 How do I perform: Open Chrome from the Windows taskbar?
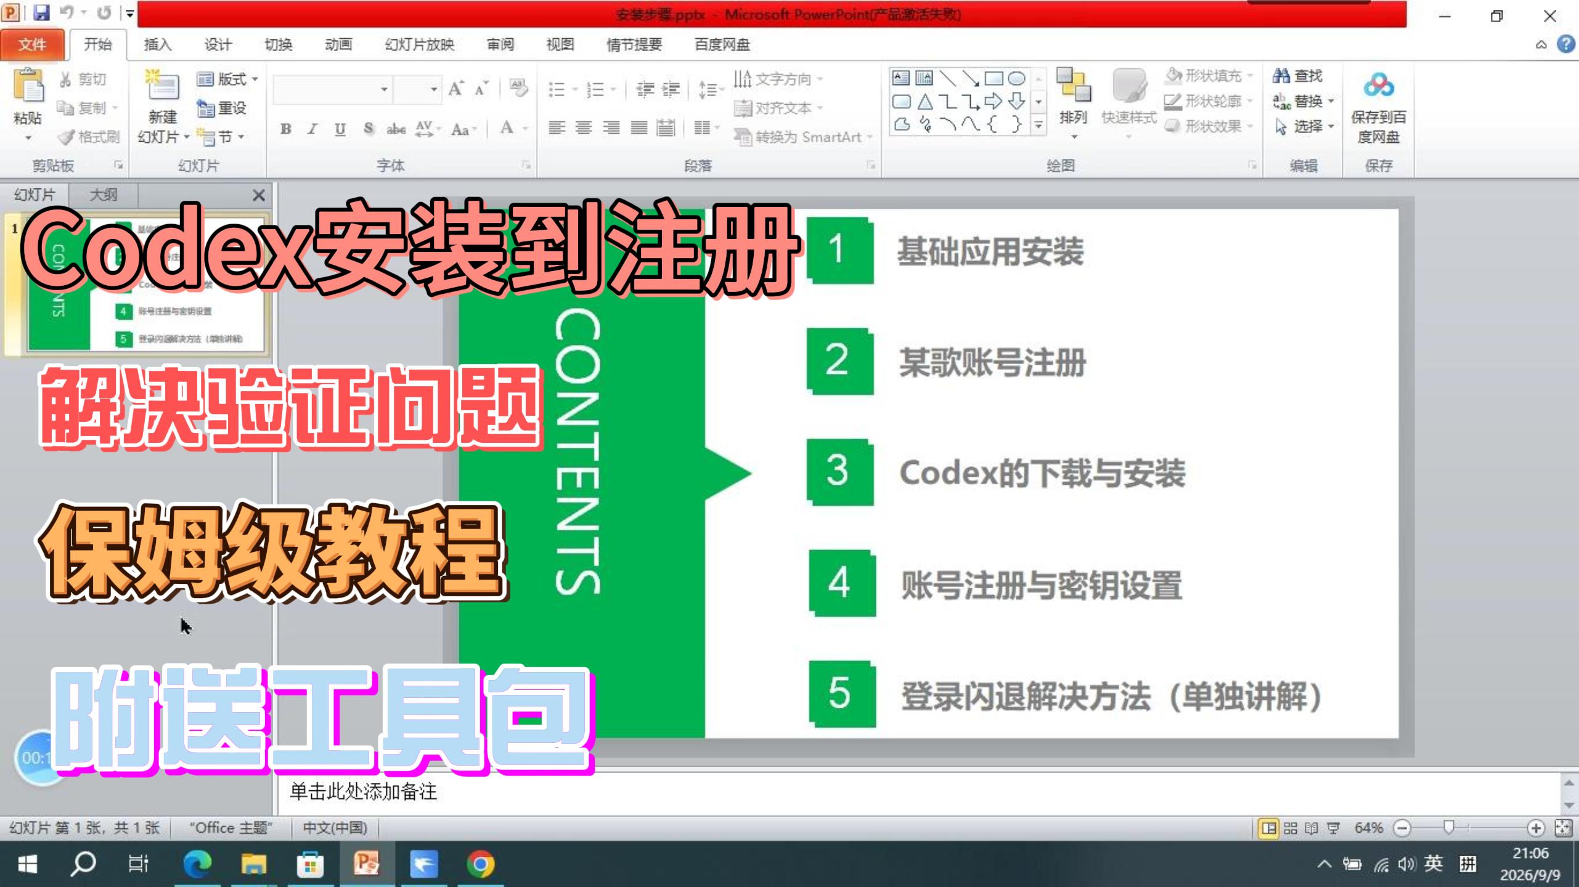480,864
